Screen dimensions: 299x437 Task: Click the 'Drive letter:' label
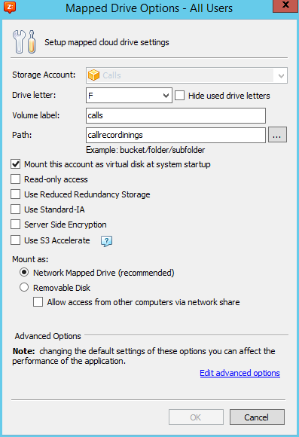pos(34,95)
